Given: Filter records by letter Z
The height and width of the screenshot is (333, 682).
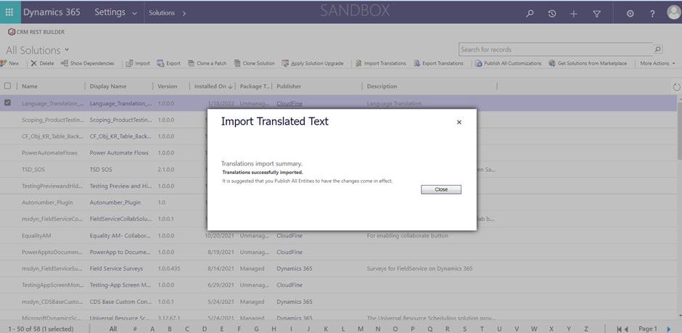Looking at the screenshot, I should 586,329.
